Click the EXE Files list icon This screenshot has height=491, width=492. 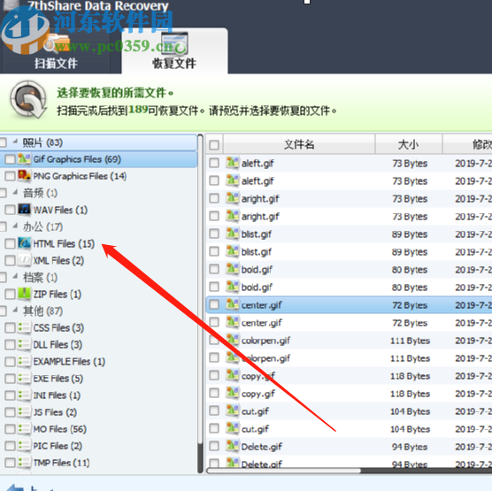coord(24,379)
